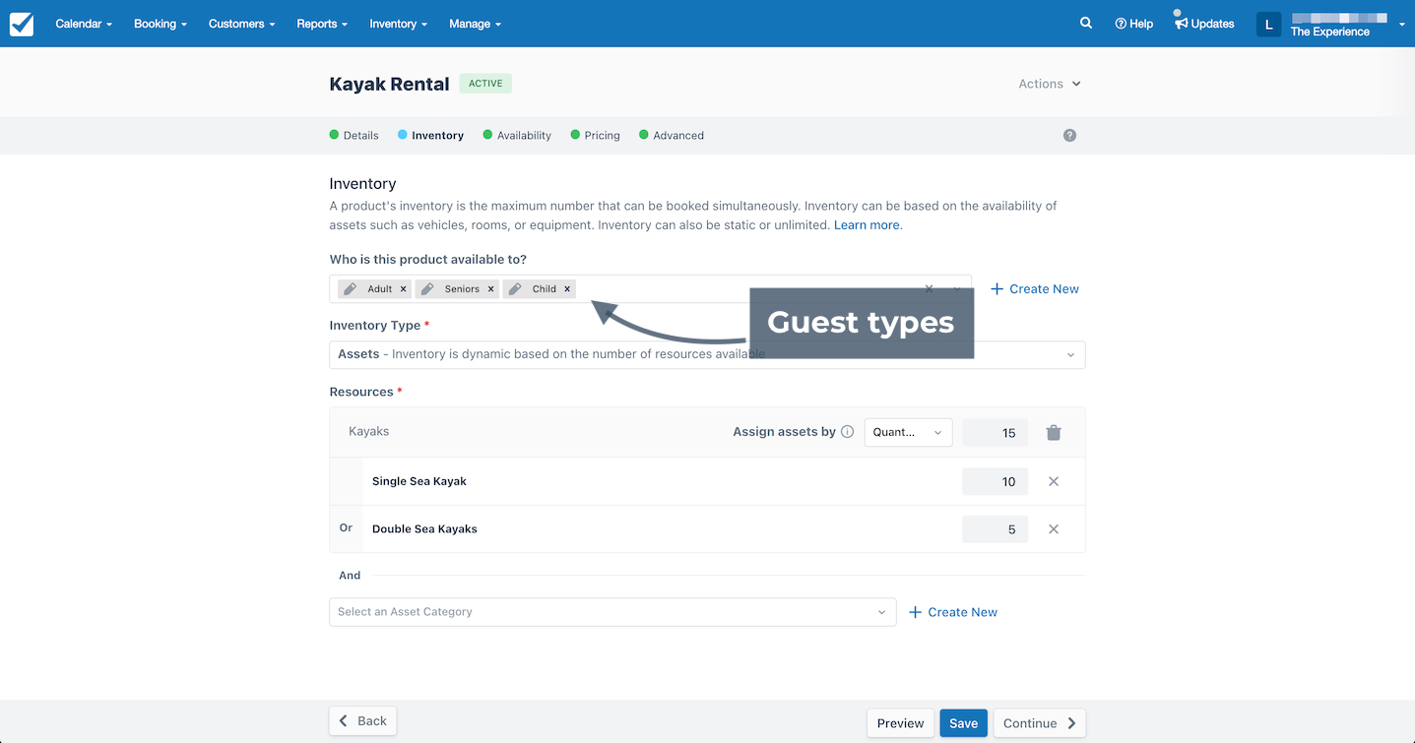Click the gray help question-mark icon
The height and width of the screenshot is (743, 1415).
1069,136
